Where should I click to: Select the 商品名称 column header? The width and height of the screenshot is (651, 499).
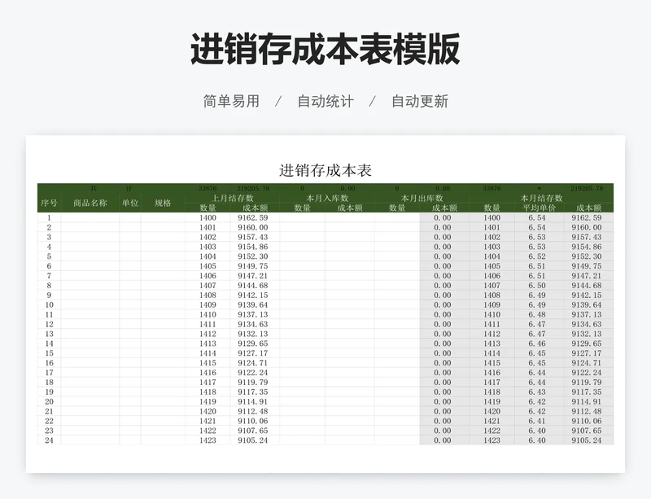(x=90, y=204)
